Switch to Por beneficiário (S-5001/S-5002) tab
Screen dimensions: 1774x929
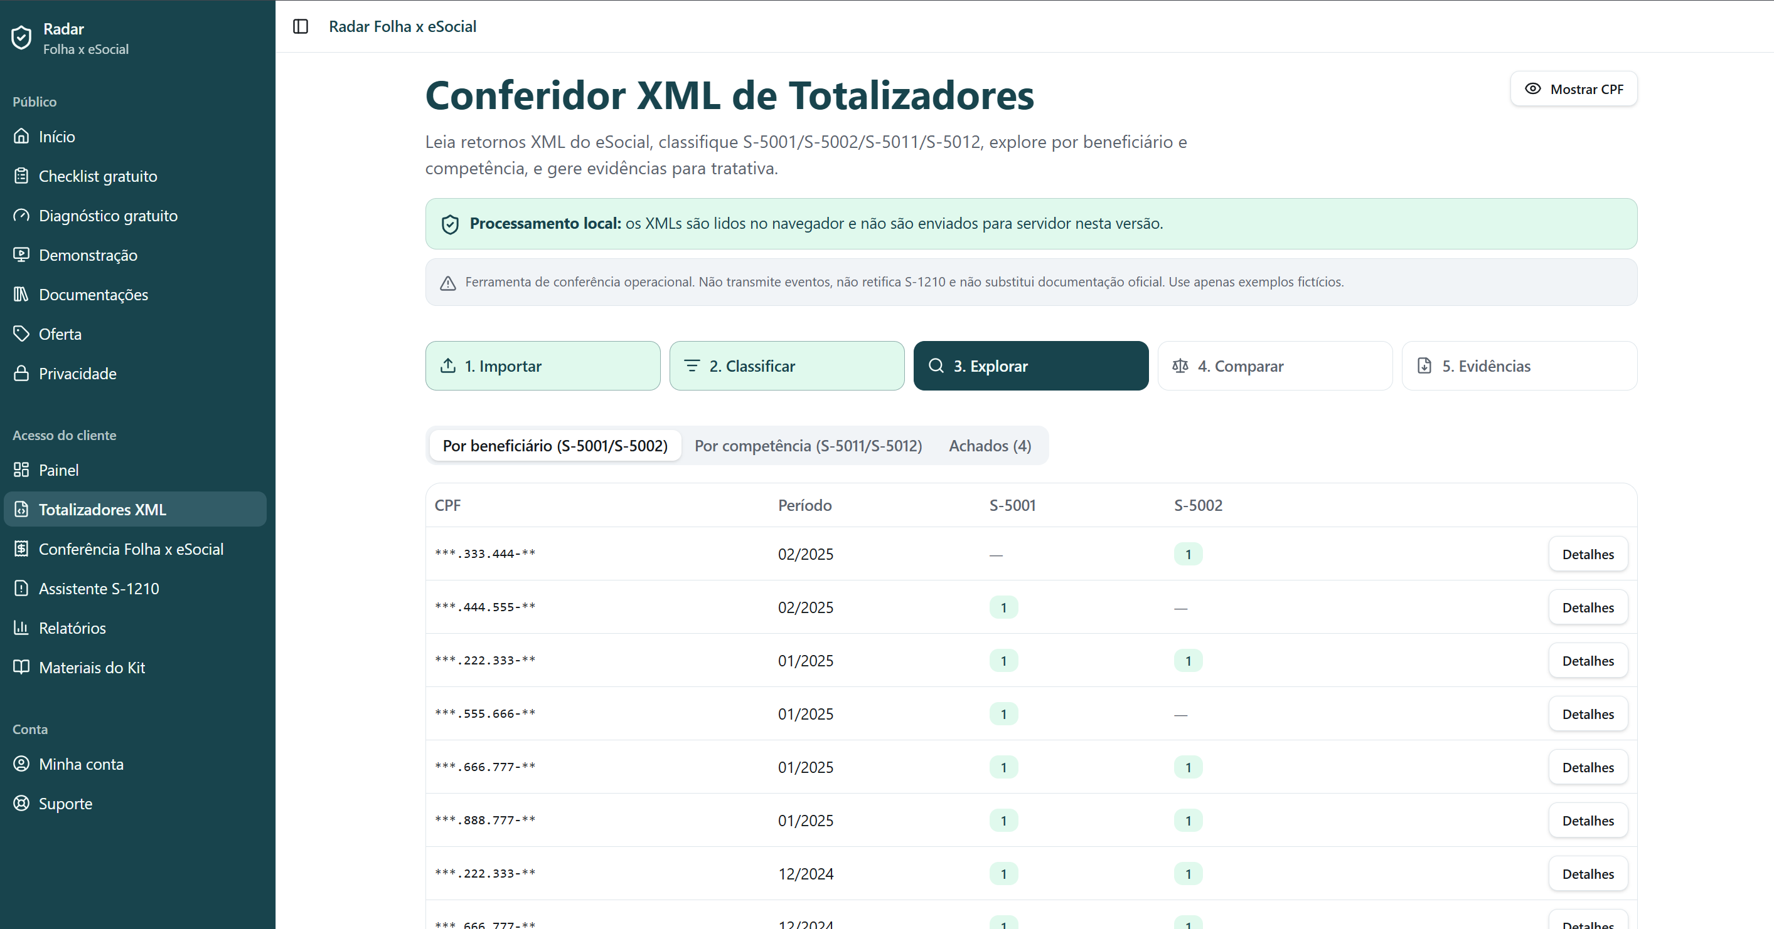pyautogui.click(x=555, y=445)
